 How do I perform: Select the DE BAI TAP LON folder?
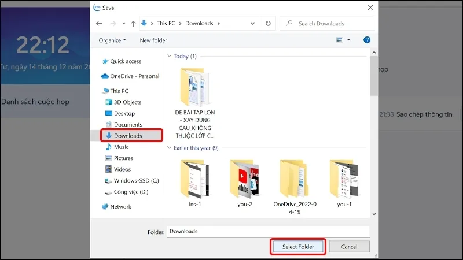click(x=195, y=103)
